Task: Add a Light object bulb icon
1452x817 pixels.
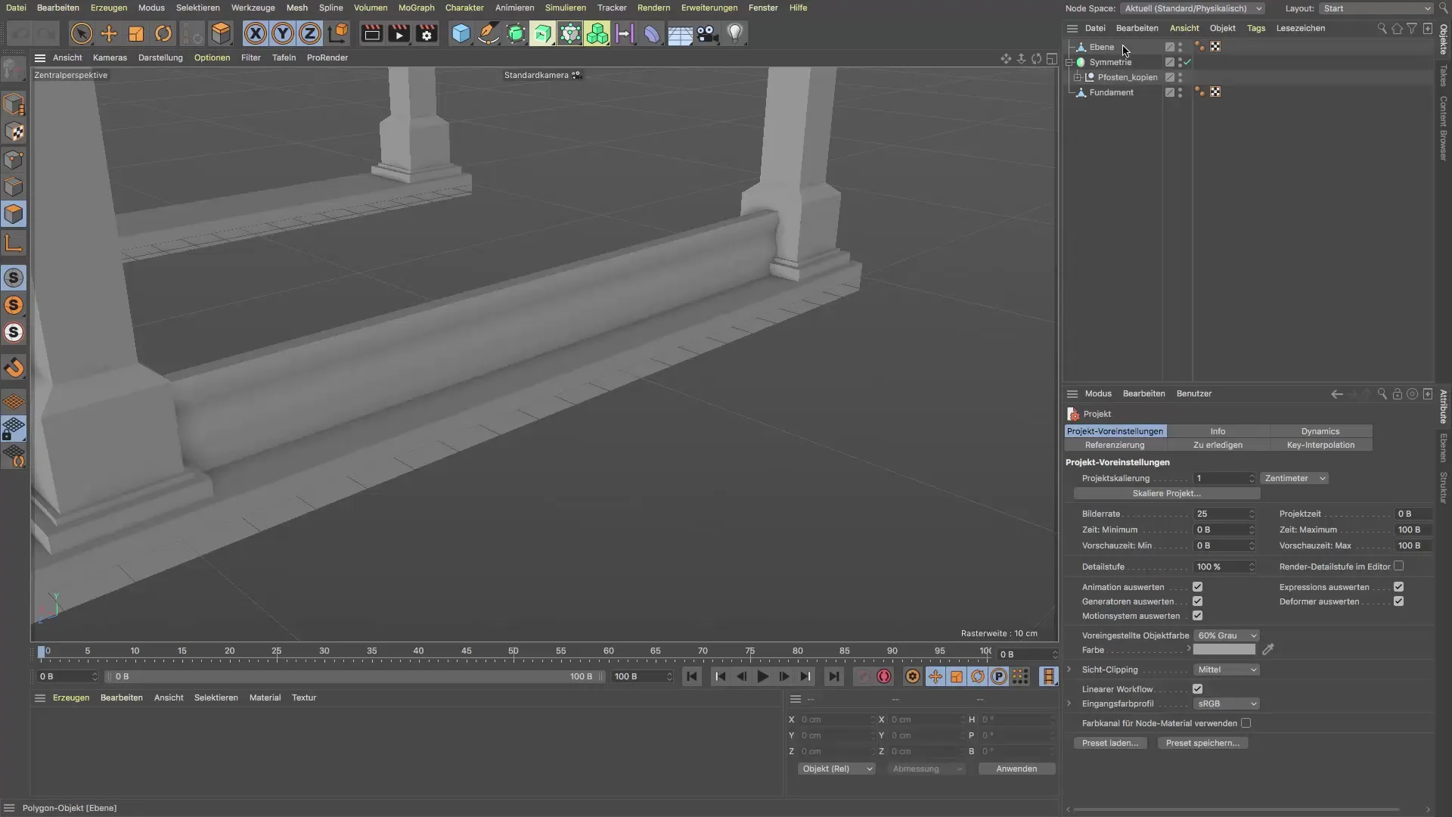Action: click(x=735, y=33)
